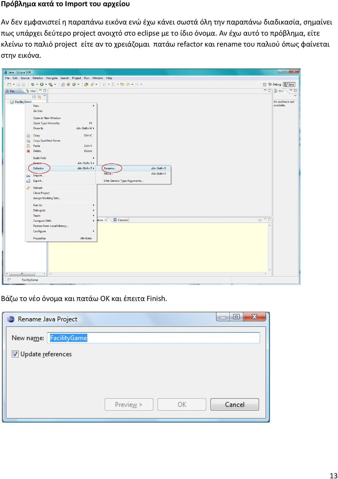Click the New name text field
338x479 pixels.
154,338
